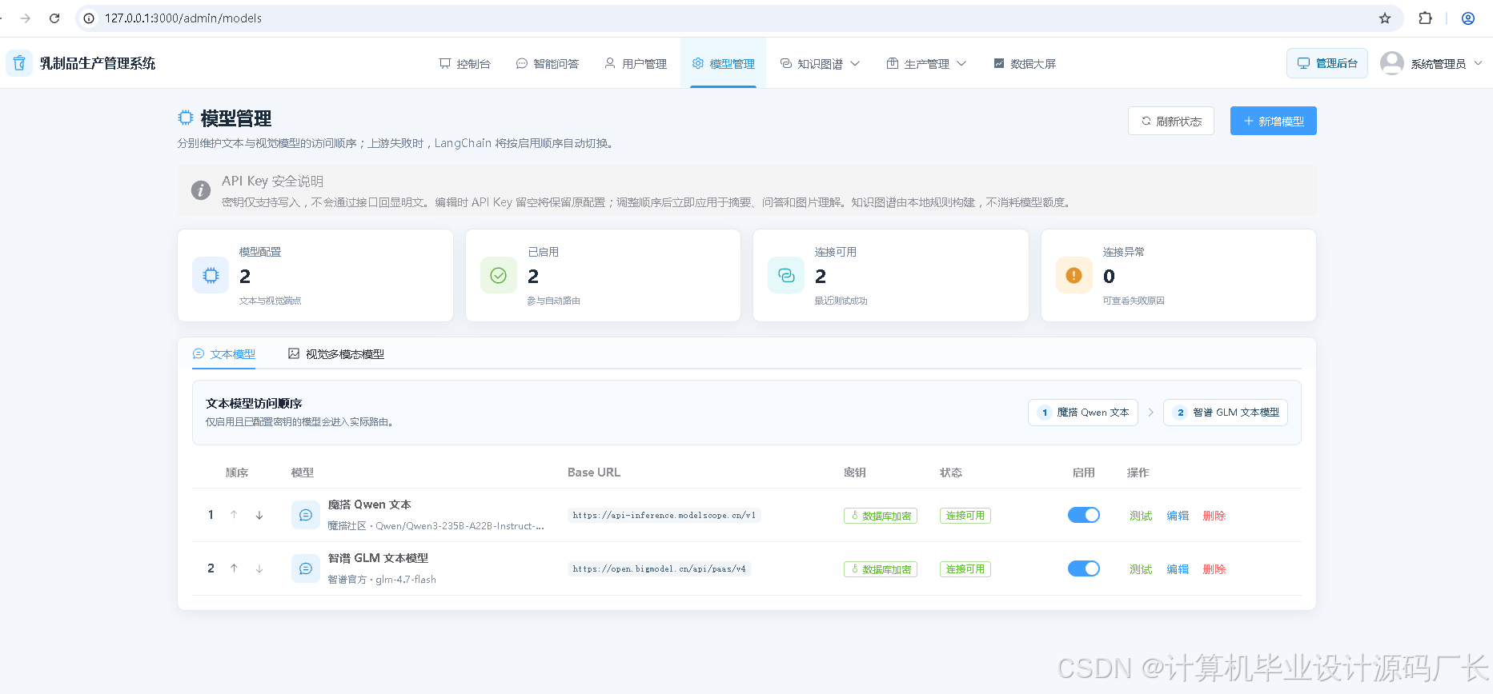
Task: Disable the 智谱 GLM 文本模型 switch
Action: 1084,568
